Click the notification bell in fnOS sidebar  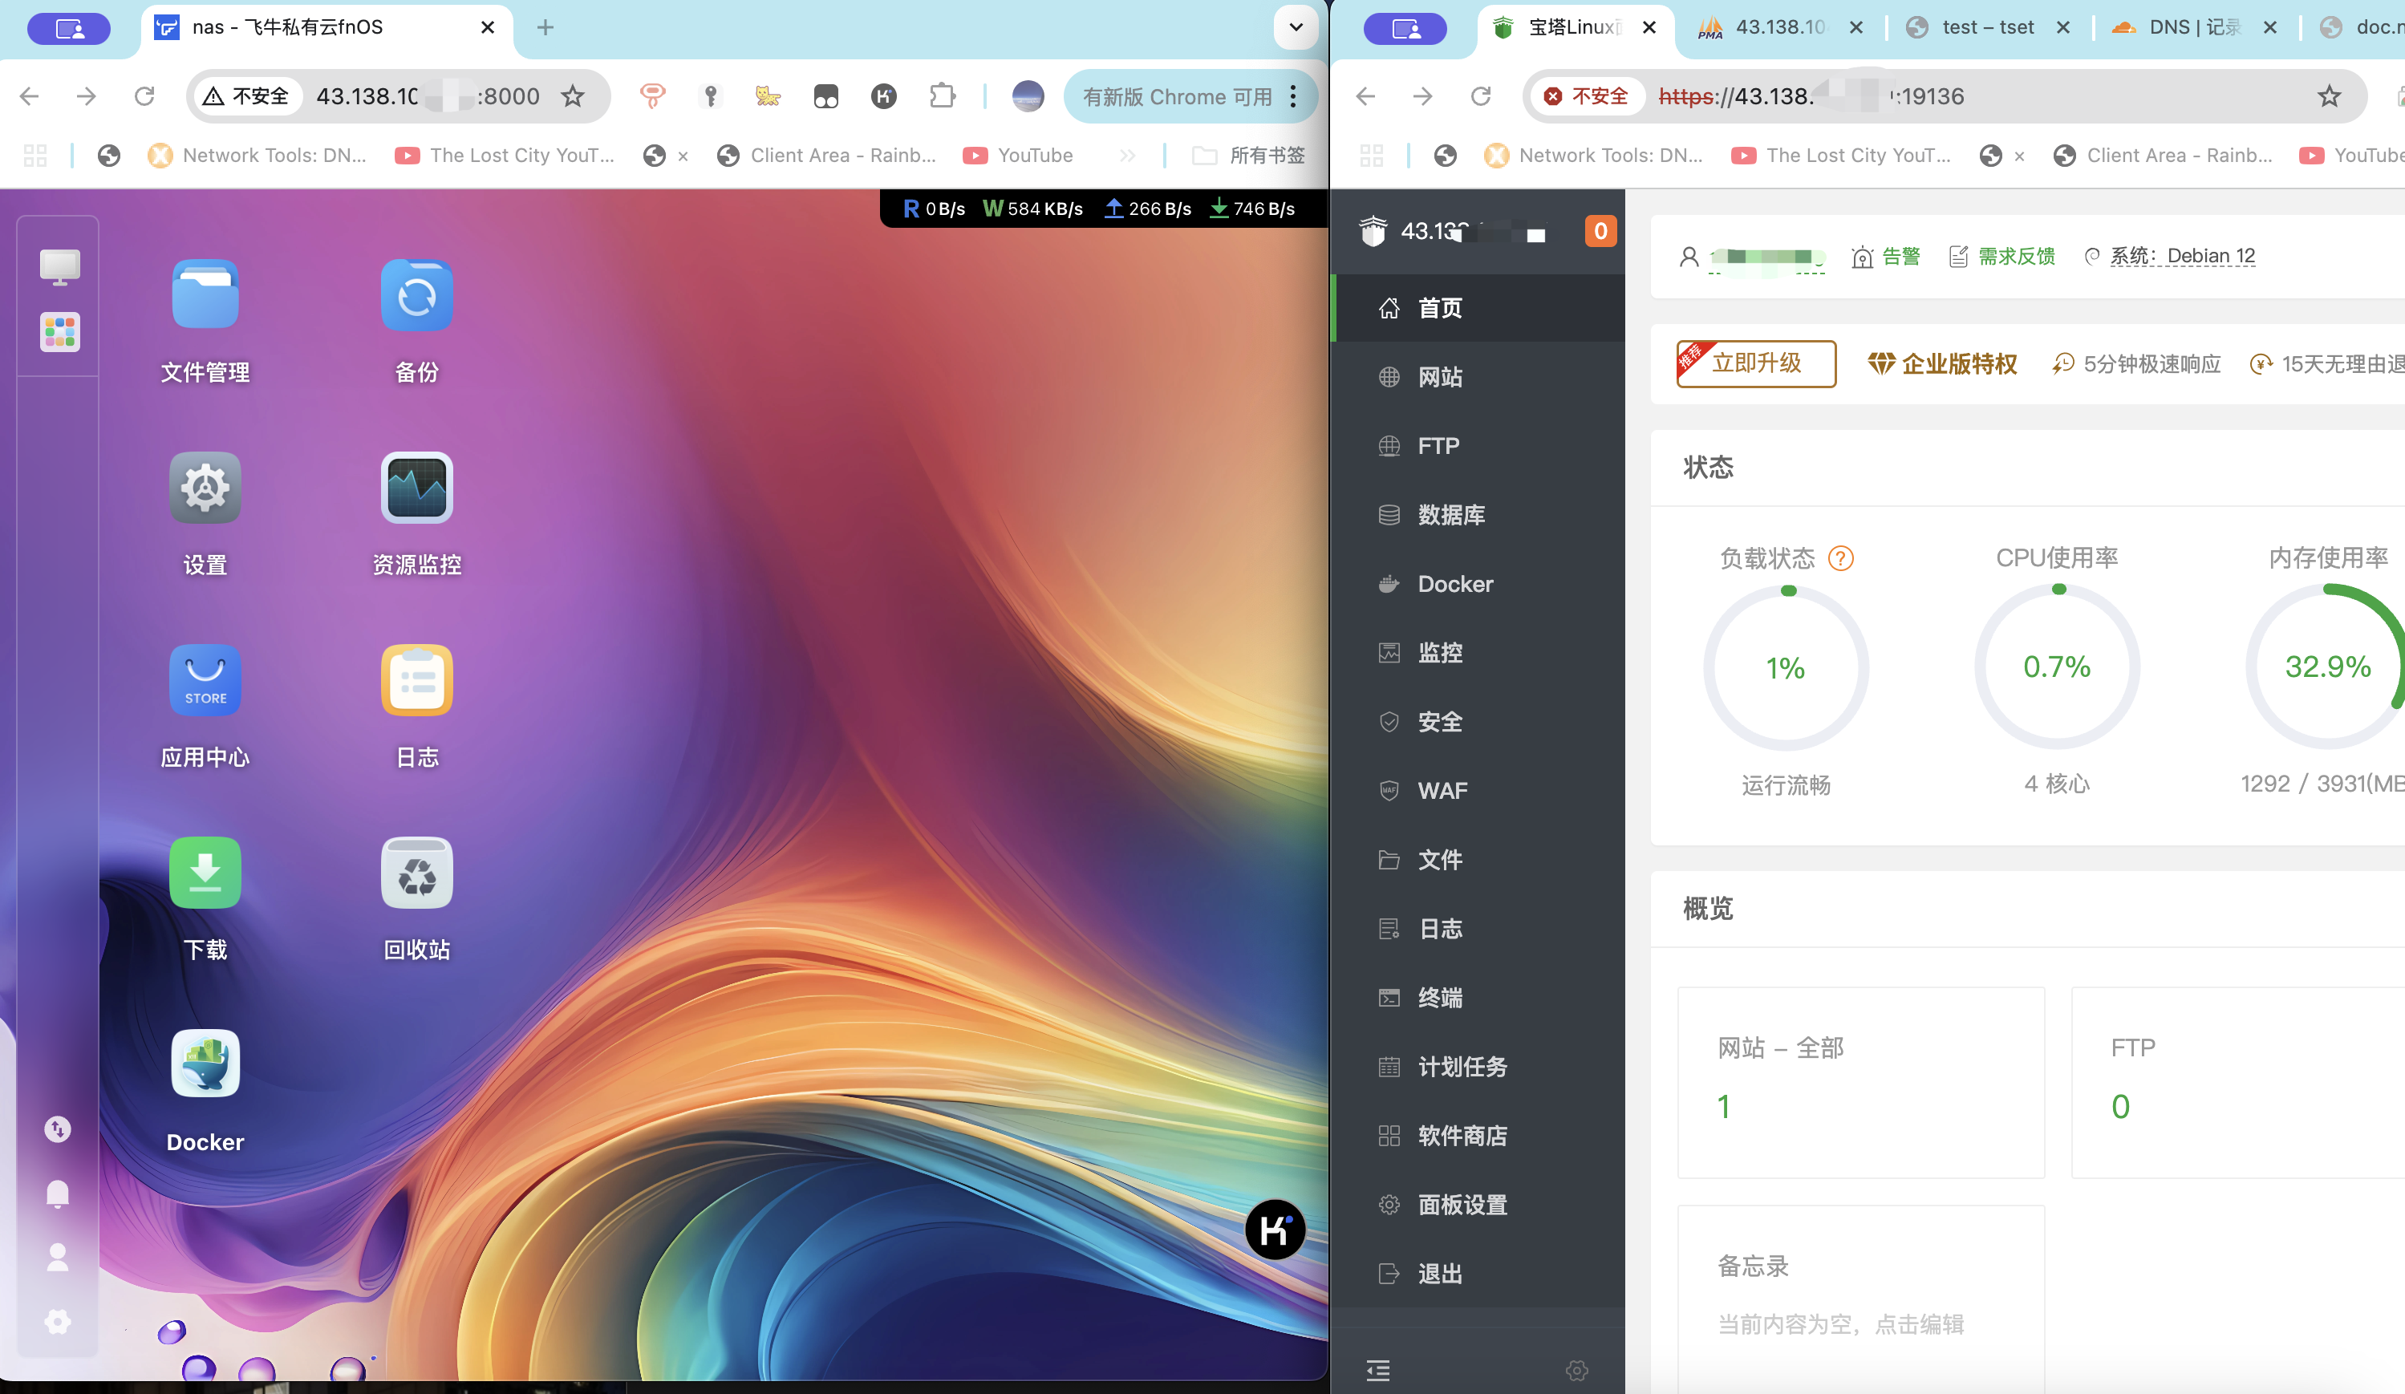coord(57,1193)
